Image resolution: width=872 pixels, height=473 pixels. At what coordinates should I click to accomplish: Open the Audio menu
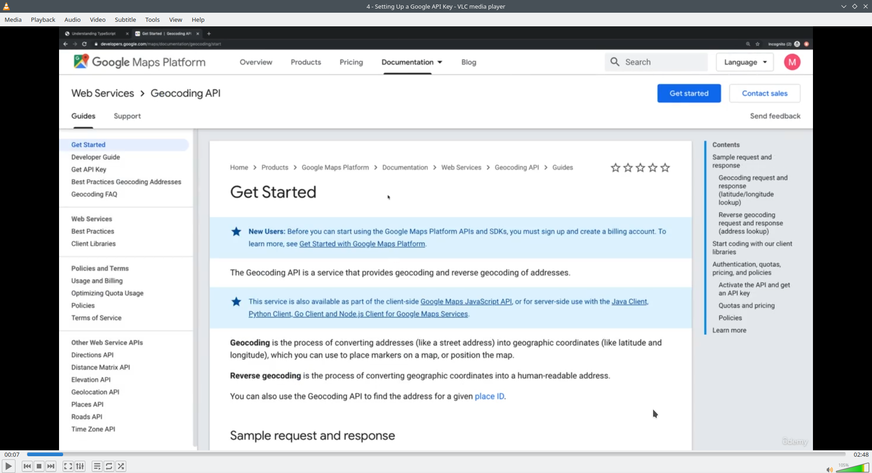pyautogui.click(x=73, y=20)
